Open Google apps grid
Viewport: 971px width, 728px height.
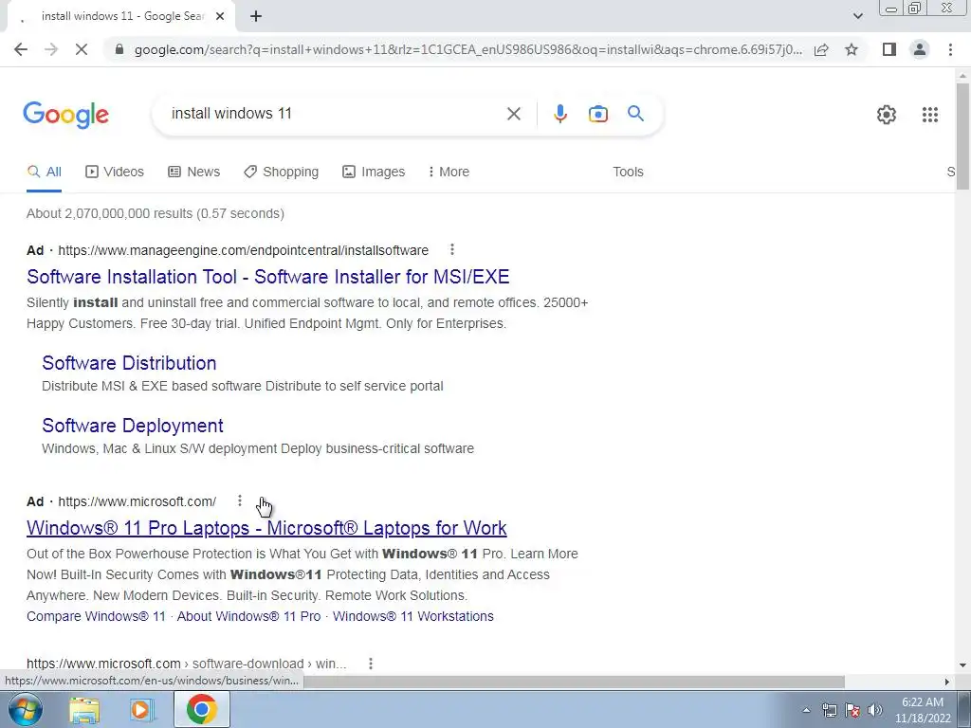pyautogui.click(x=929, y=115)
